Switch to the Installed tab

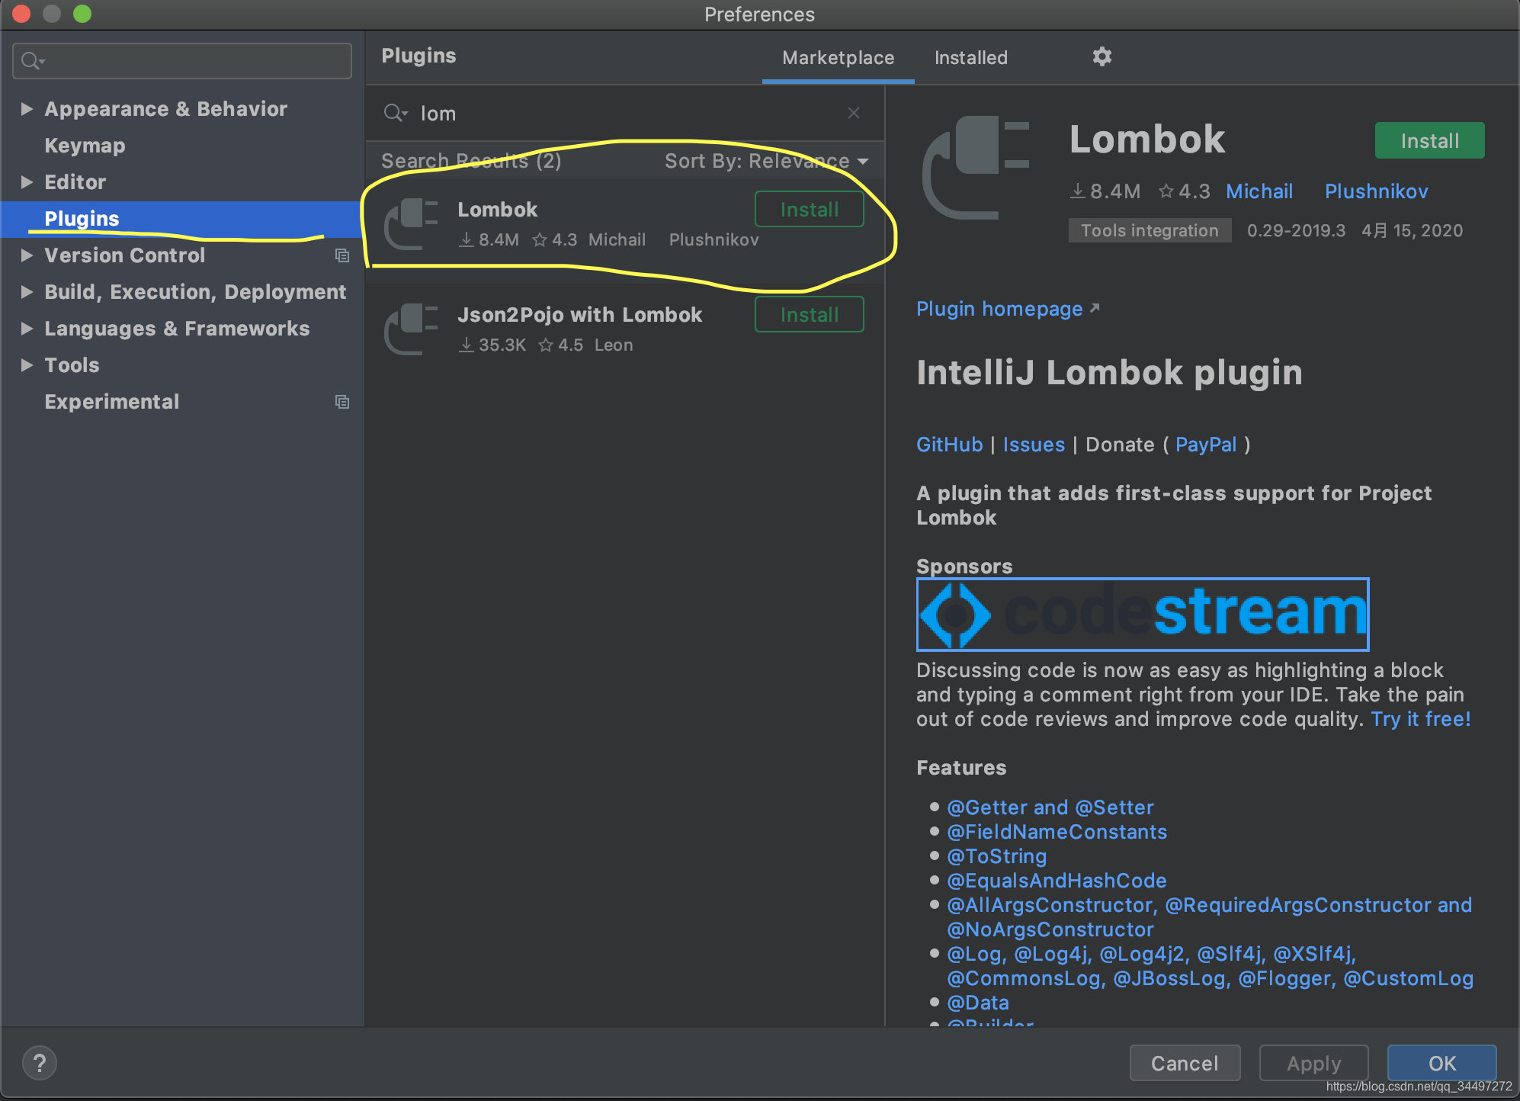tap(970, 58)
